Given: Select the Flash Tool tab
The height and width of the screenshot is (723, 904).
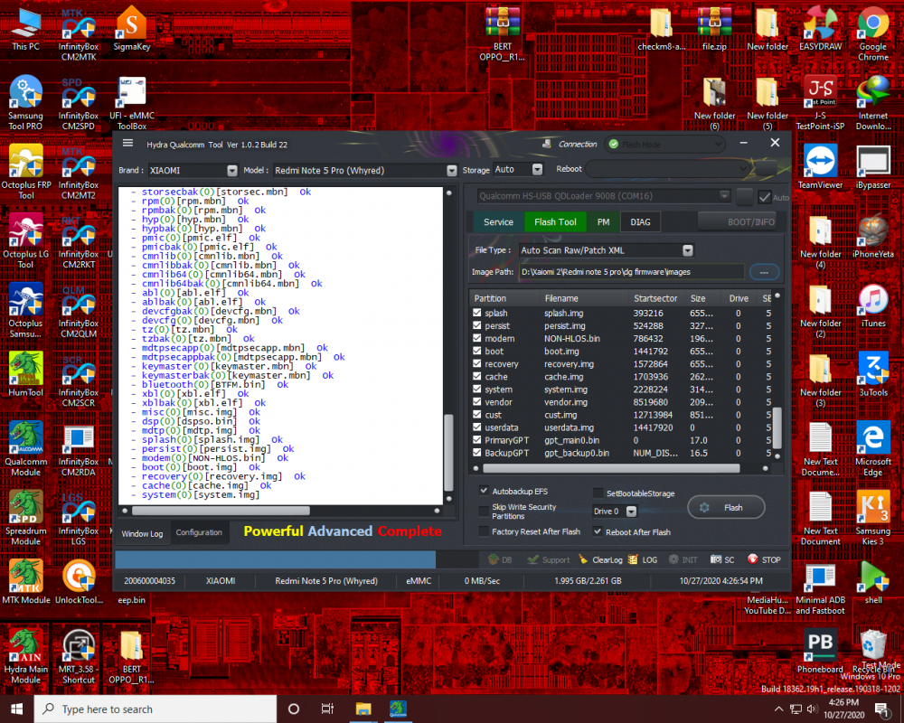Looking at the screenshot, I should point(555,222).
